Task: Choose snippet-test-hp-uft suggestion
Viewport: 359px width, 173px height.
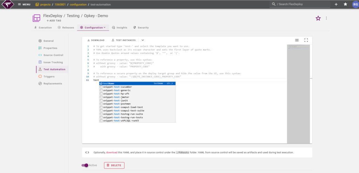Action: click(x=137, y=94)
